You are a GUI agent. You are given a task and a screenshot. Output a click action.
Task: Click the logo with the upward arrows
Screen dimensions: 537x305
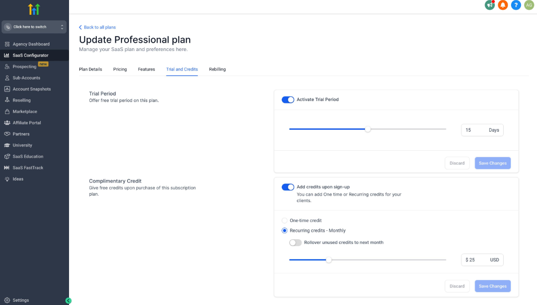34,9
